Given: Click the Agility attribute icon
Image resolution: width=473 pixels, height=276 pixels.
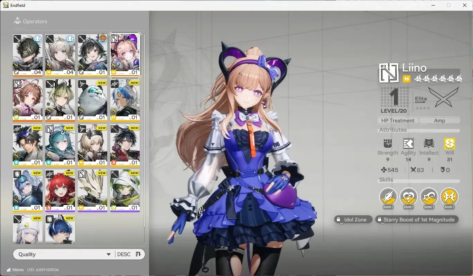Looking at the screenshot, I should [x=408, y=144].
